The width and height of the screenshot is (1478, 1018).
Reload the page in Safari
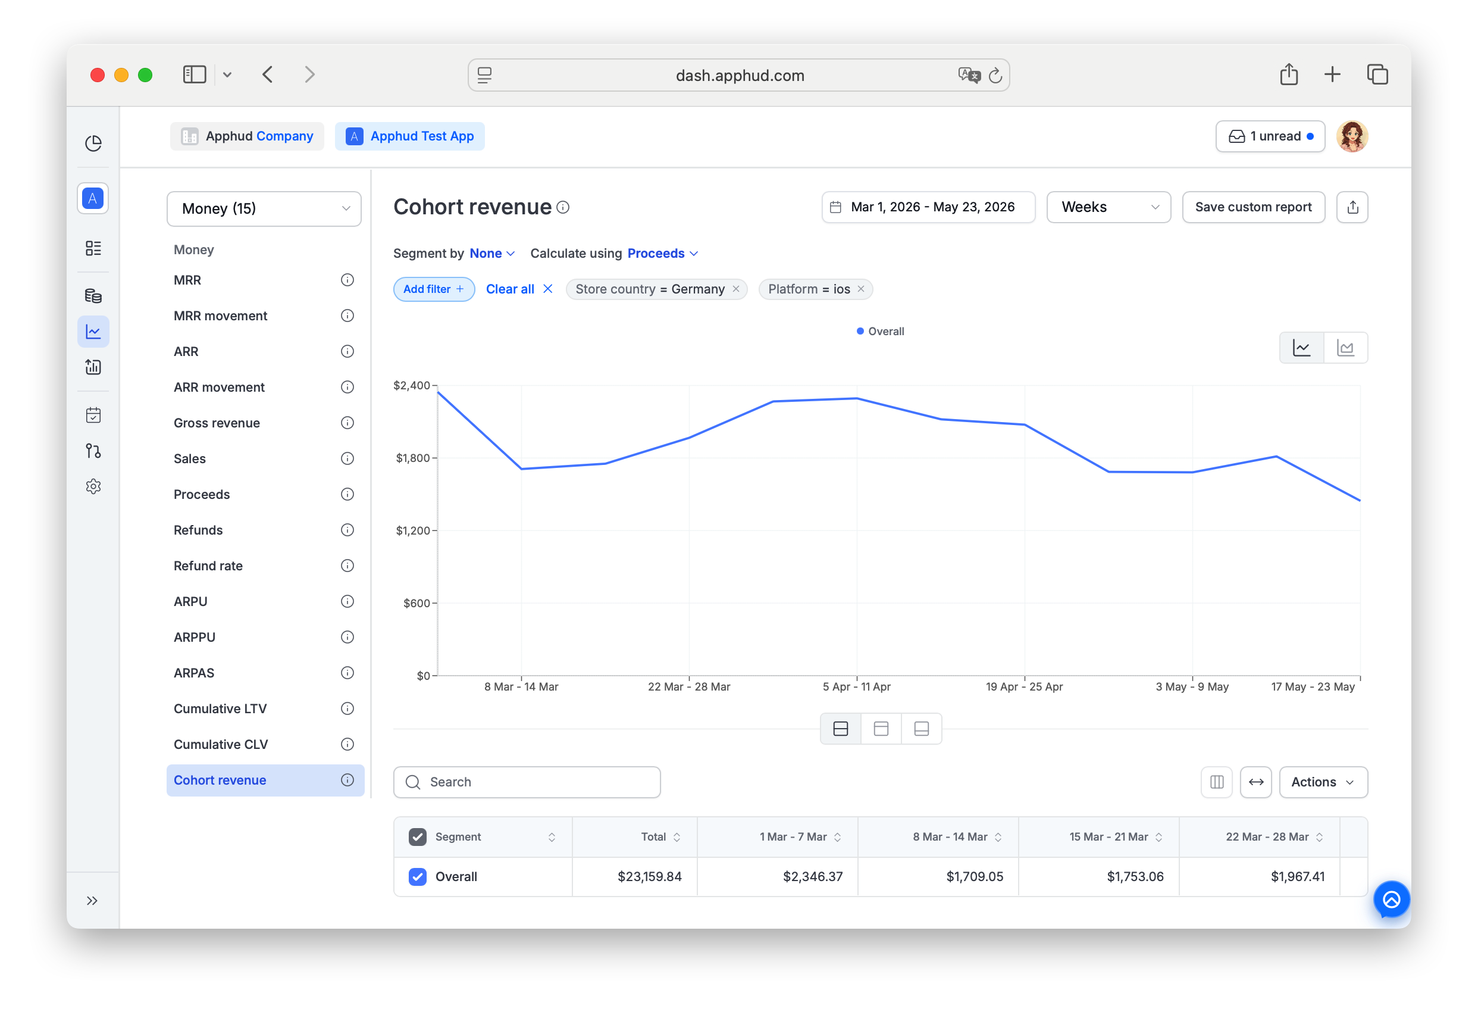click(x=996, y=76)
